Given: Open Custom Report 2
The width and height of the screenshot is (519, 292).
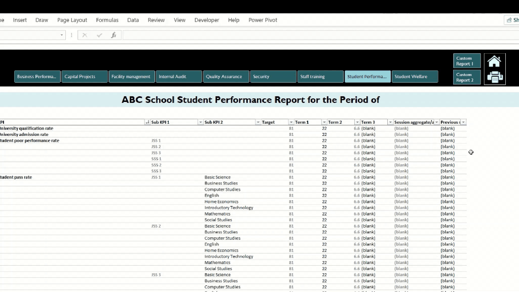Looking at the screenshot, I should [x=467, y=77].
